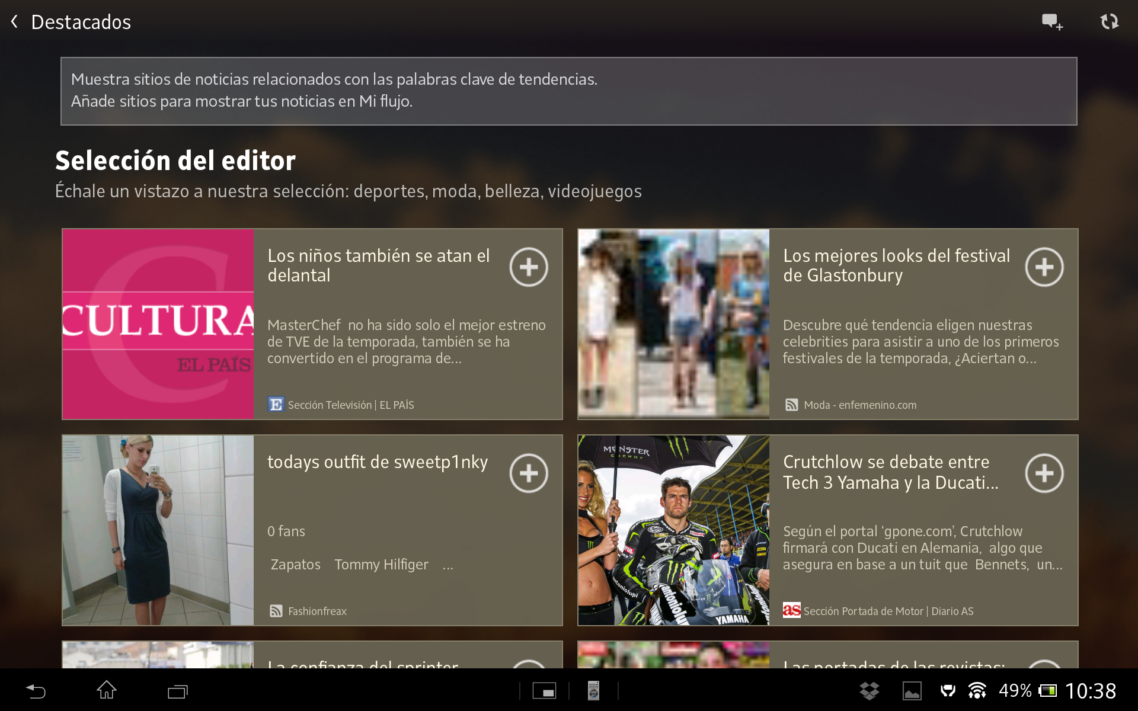Image resolution: width=1138 pixels, height=711 pixels.
Task: Select the Tommy Hilfiger tag
Action: click(381, 565)
